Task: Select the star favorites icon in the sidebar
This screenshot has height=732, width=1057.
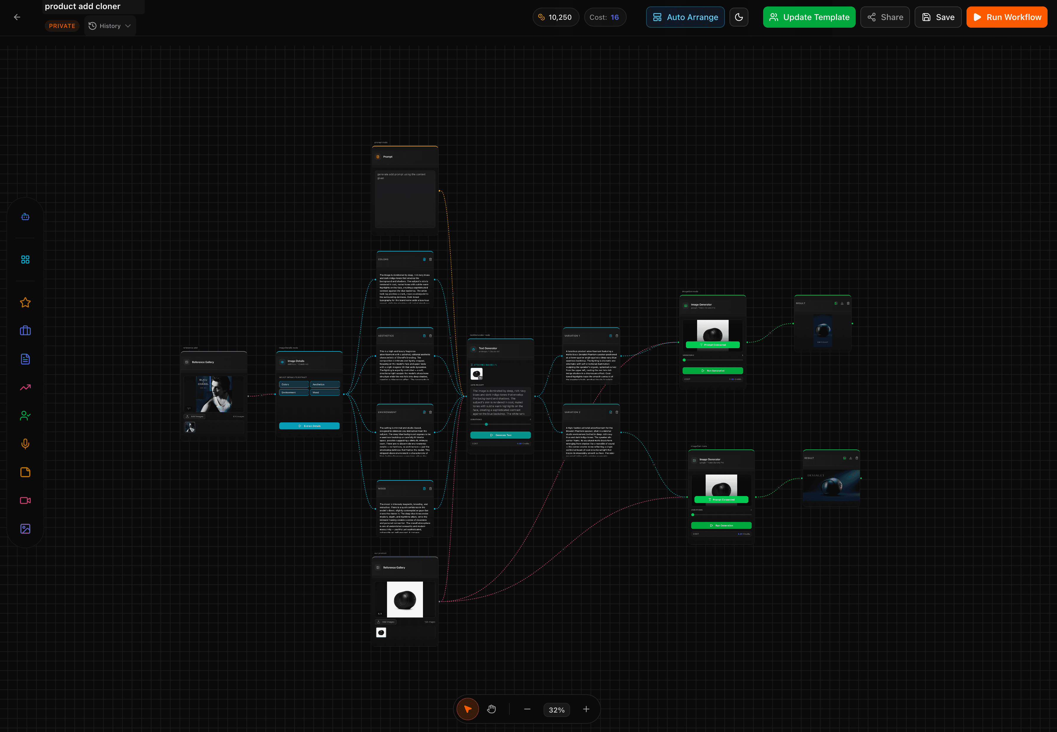Action: 25,302
